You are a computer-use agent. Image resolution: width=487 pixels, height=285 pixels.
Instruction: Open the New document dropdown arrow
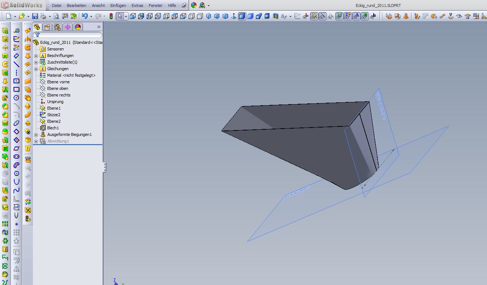[15, 16]
